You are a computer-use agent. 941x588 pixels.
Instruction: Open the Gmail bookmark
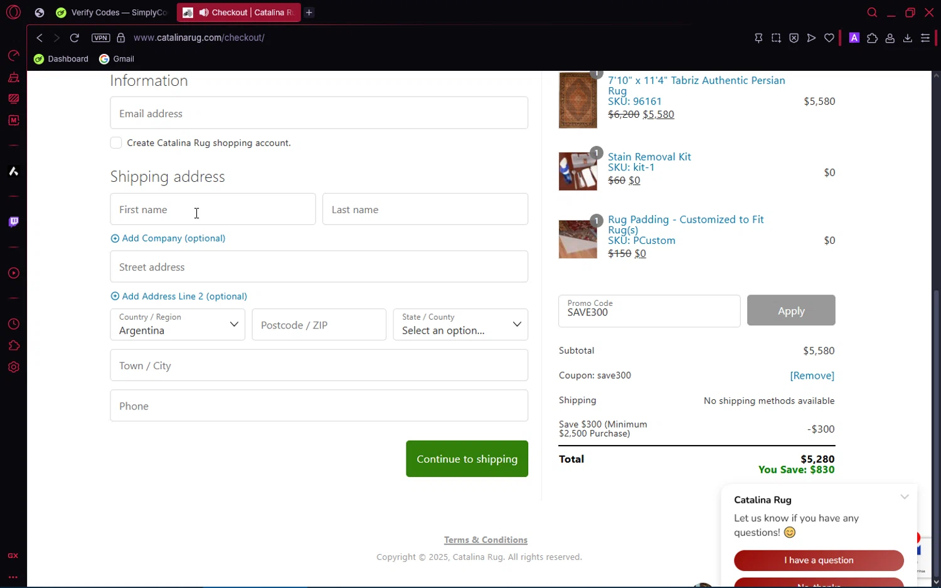(117, 59)
